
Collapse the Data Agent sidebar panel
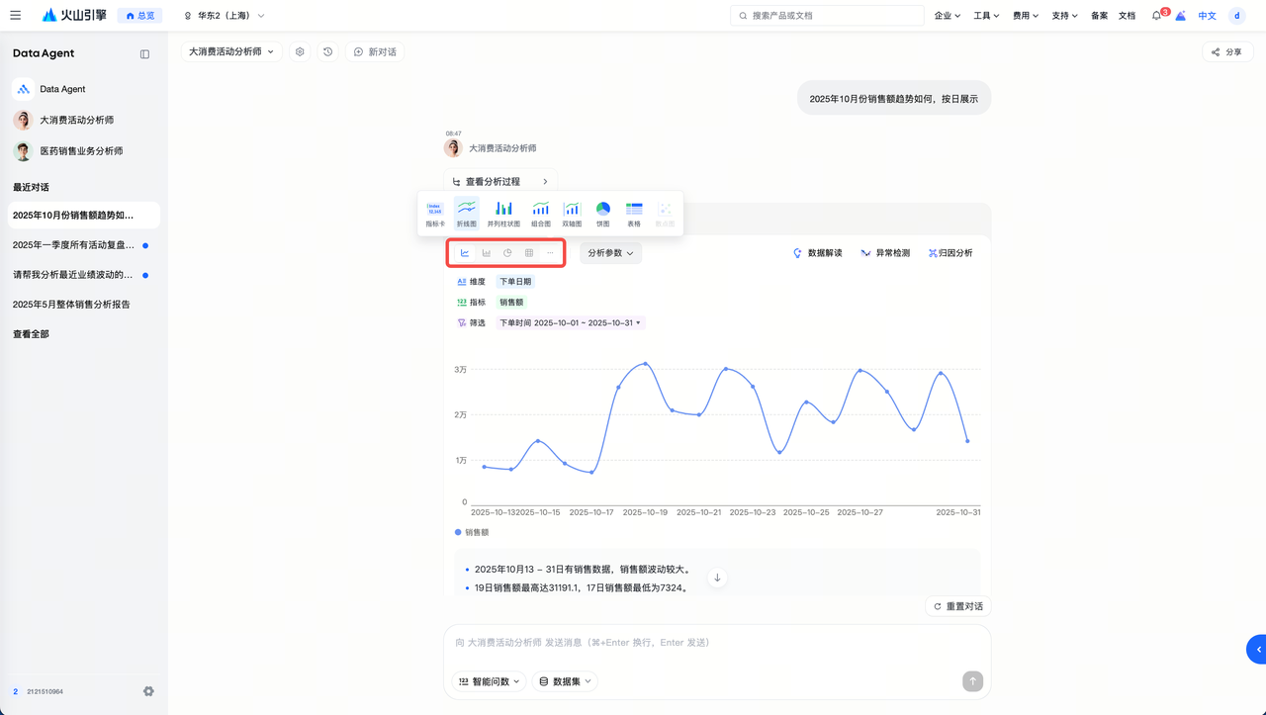point(144,54)
